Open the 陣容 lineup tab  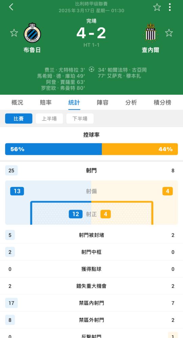click(x=102, y=102)
